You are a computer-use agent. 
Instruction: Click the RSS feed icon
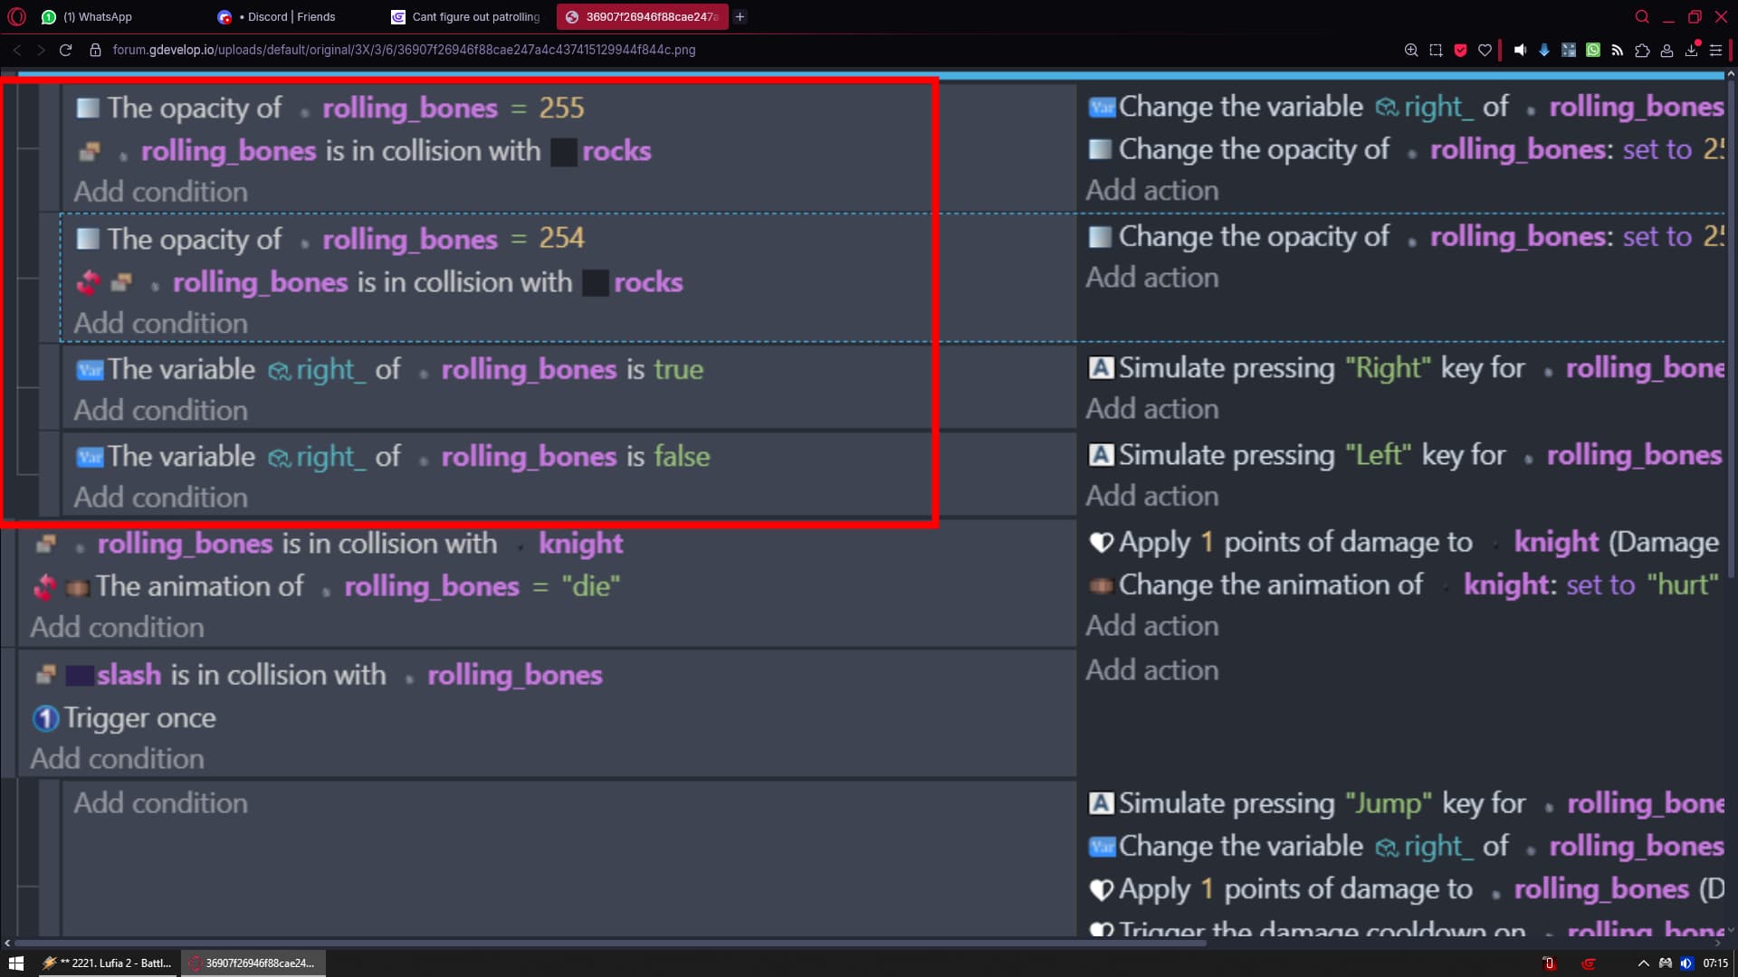[1618, 50]
